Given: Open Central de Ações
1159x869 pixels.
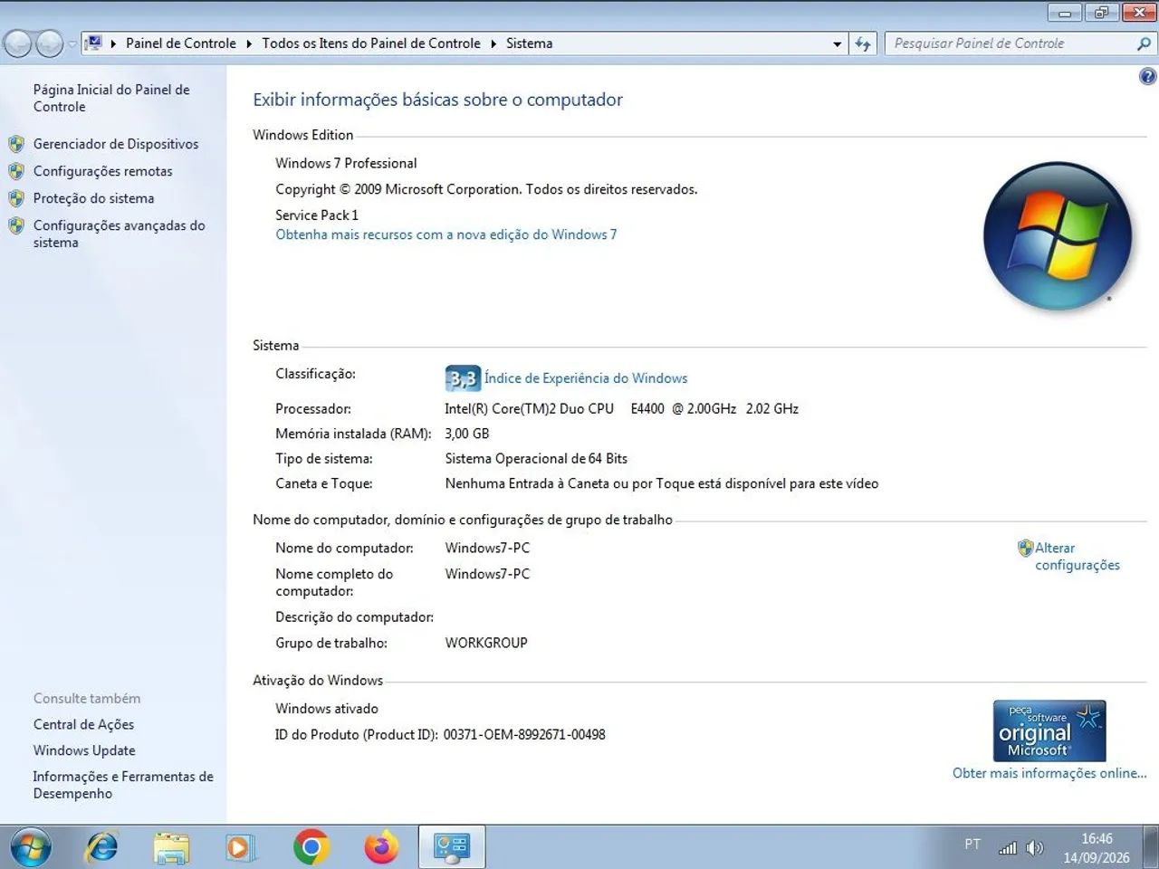Looking at the screenshot, I should [x=83, y=724].
